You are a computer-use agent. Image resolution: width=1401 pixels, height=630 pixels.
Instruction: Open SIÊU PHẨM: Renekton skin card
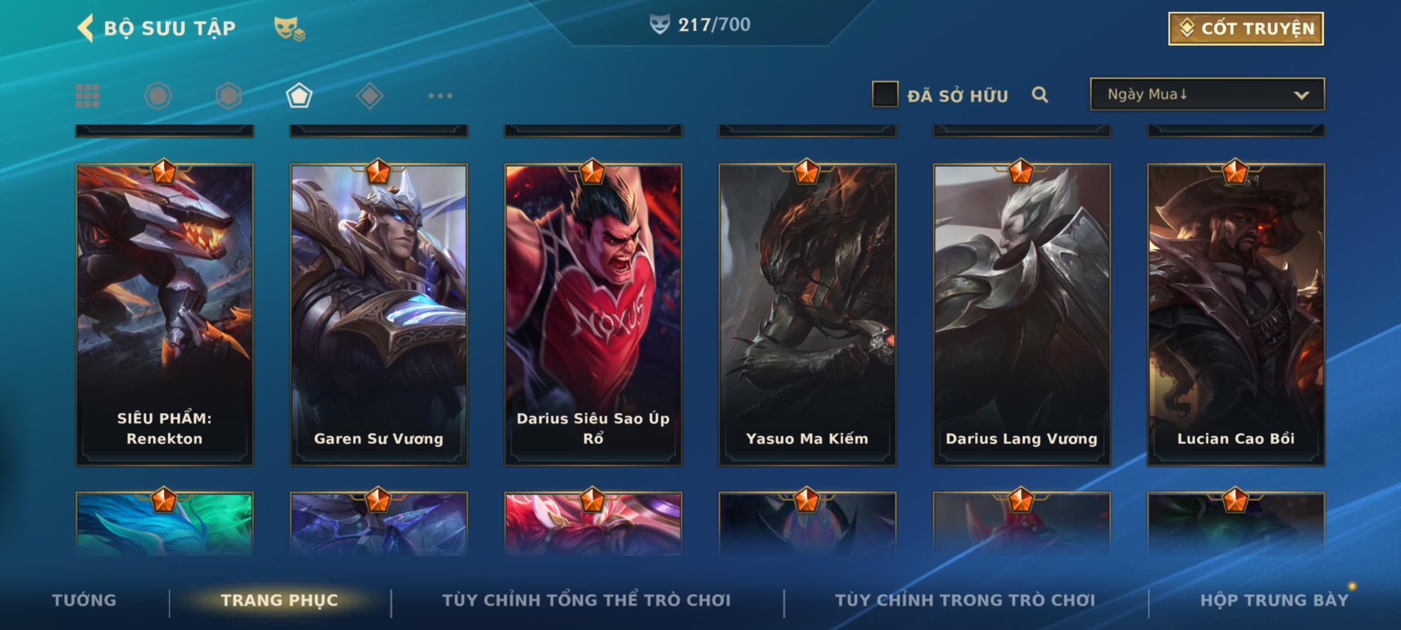coord(165,314)
